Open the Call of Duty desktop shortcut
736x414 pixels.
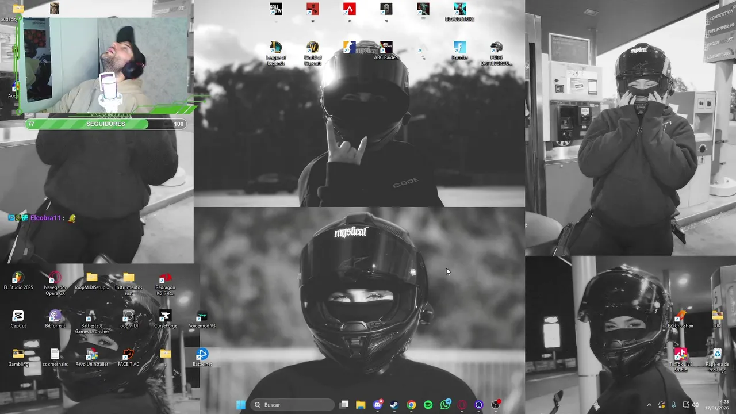pos(276,9)
